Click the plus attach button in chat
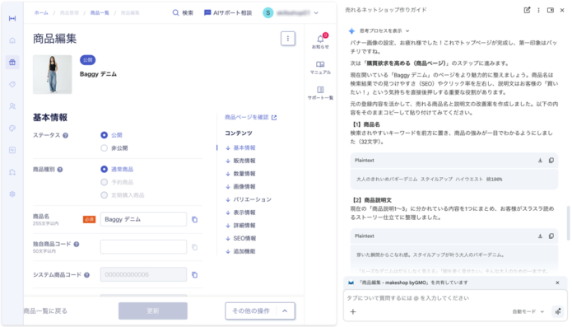The image size is (572, 327). tap(353, 311)
